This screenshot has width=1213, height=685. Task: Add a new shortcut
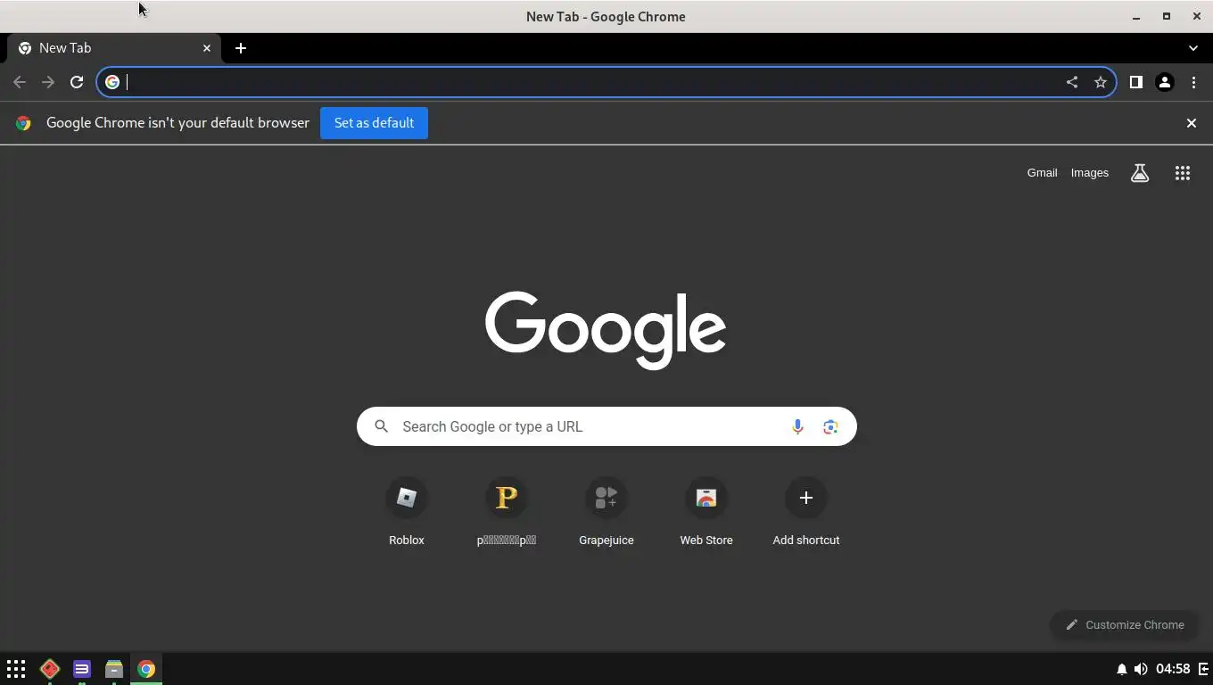(806, 512)
